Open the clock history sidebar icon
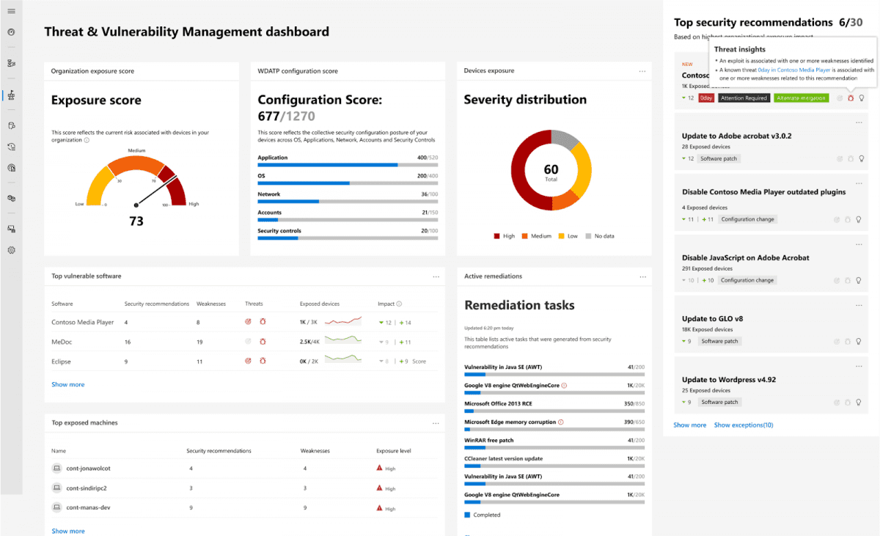This screenshot has height=536, width=880. click(11, 147)
